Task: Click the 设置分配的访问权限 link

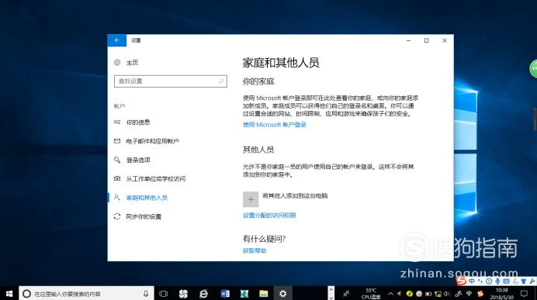Action: pos(269,216)
